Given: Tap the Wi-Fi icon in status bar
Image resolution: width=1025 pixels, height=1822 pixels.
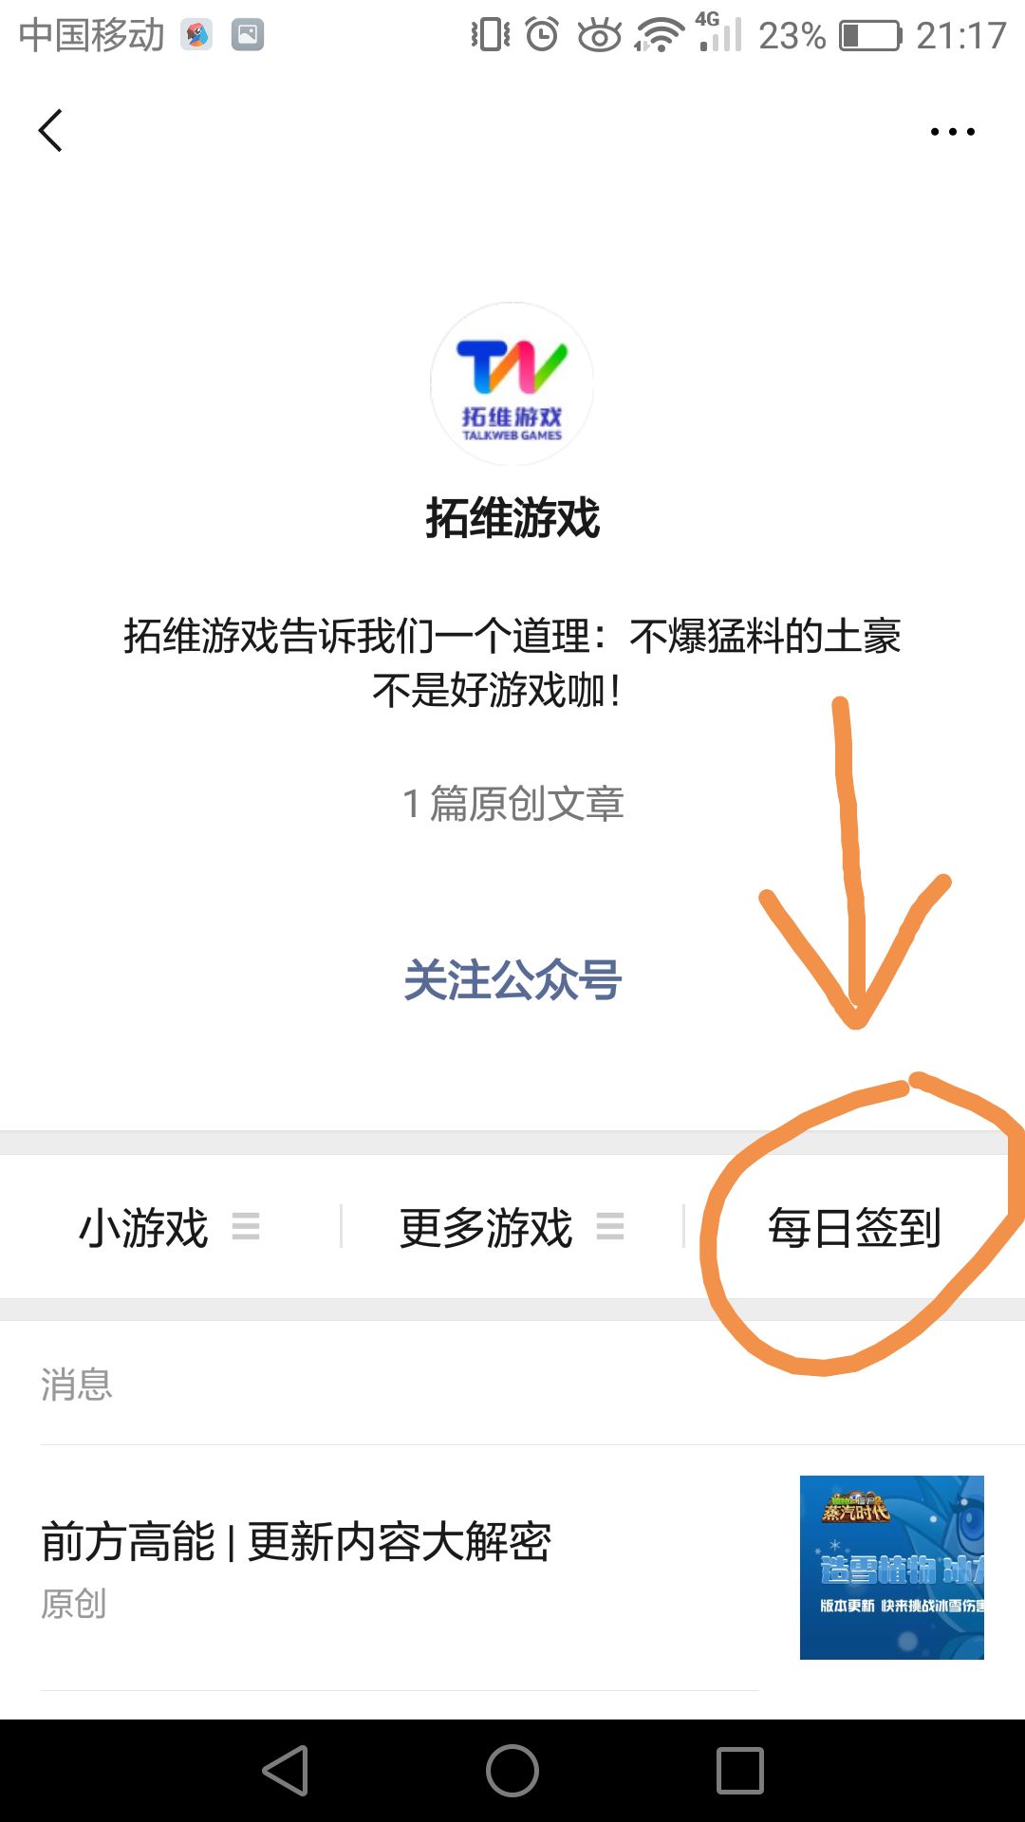Looking at the screenshot, I should tap(659, 36).
